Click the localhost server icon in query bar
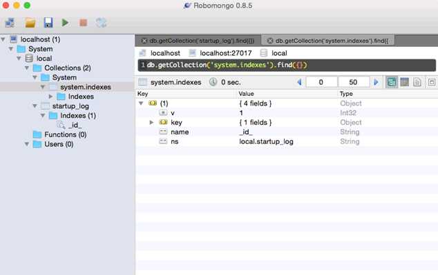The image size is (438, 275). click(x=142, y=53)
